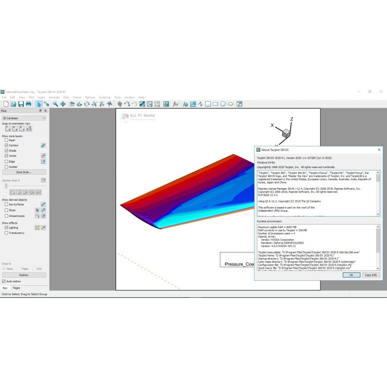Open the 3D Cartesian plot type dropdown
The height and width of the screenshot is (387, 387).
(x=24, y=118)
